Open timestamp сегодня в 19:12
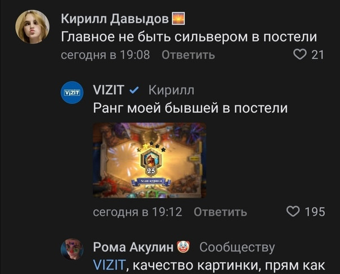Viewport: 340px width, 274px height. [137, 212]
